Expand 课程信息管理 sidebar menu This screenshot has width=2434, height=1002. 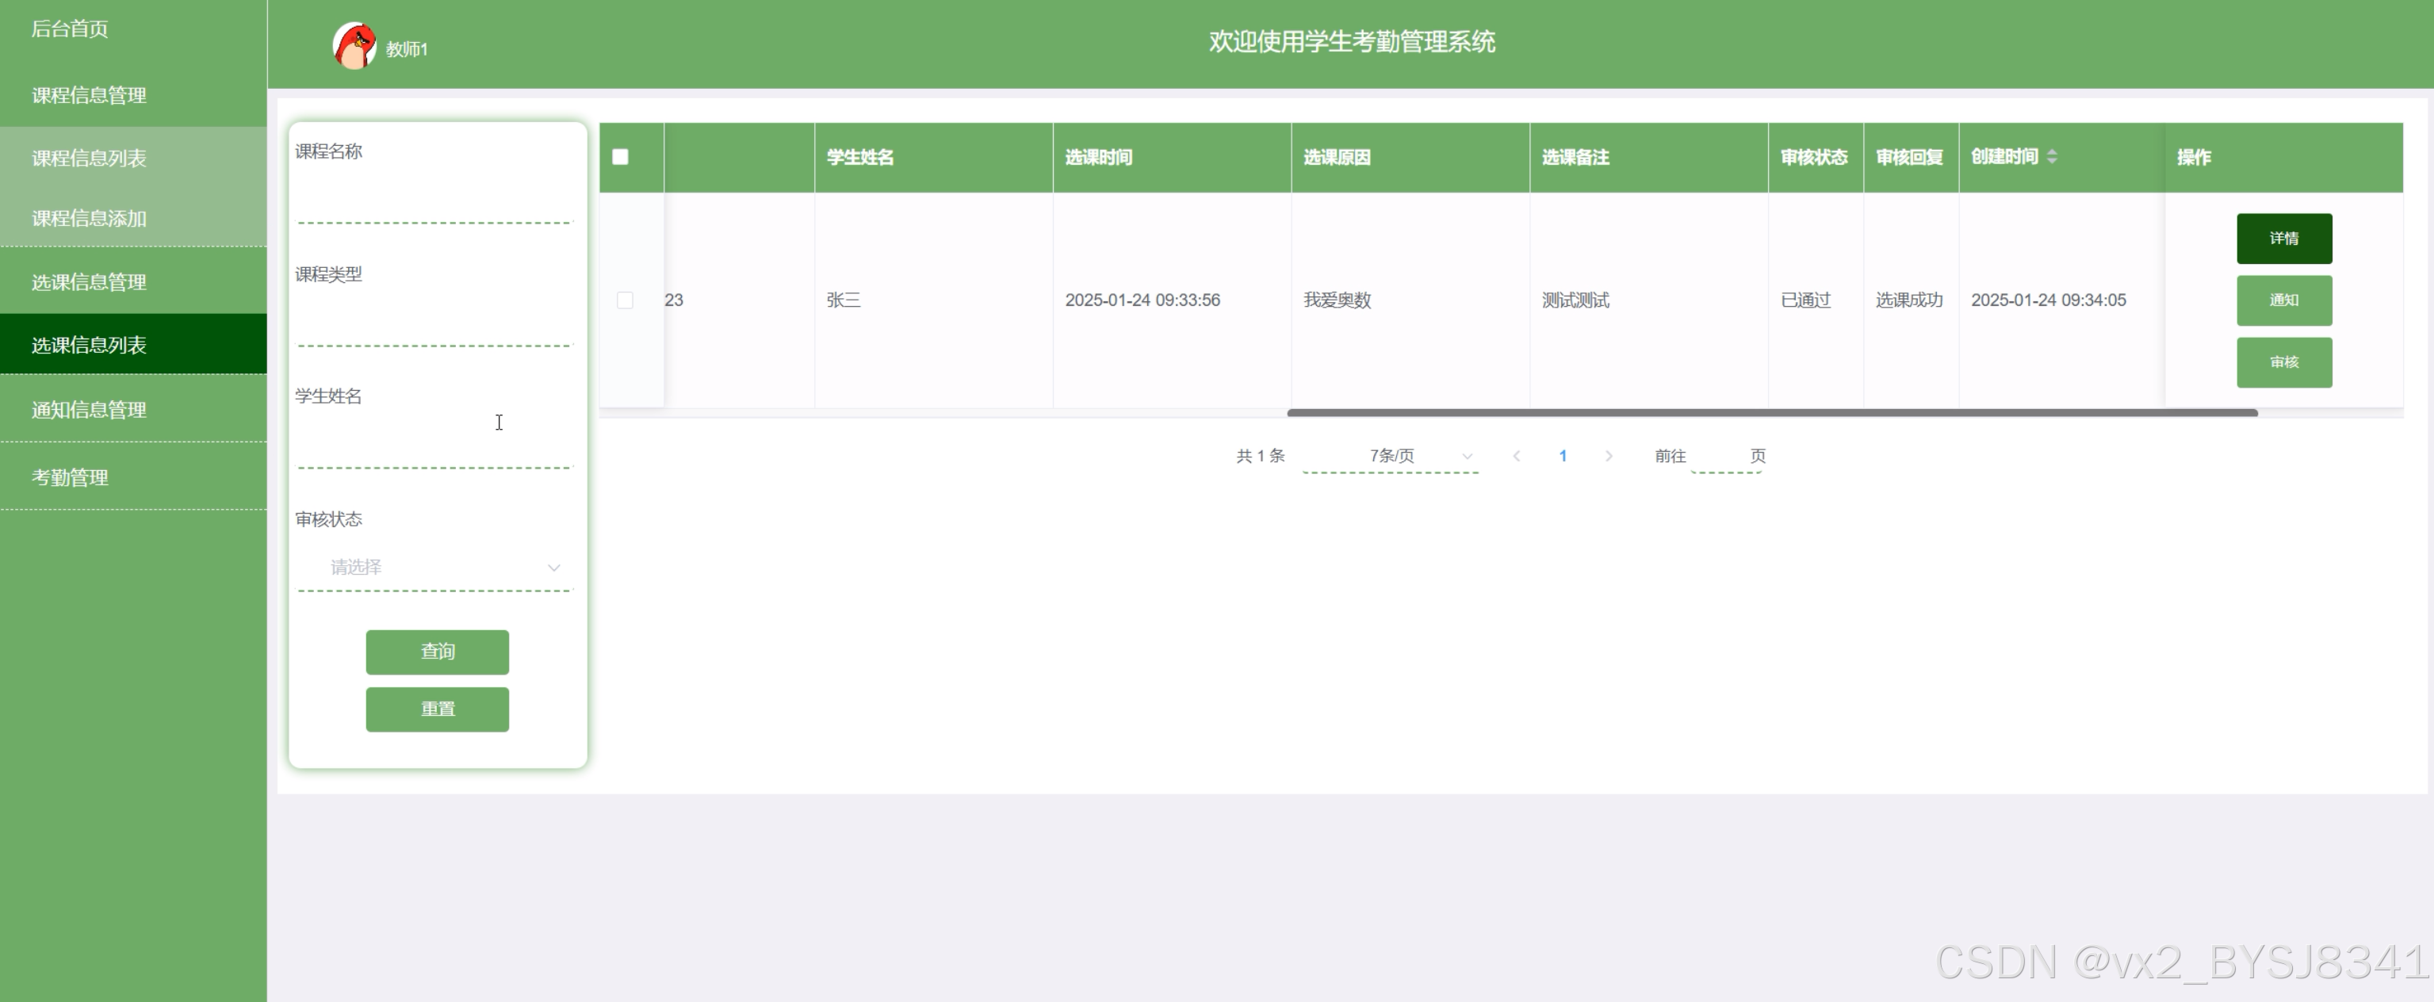tap(89, 95)
